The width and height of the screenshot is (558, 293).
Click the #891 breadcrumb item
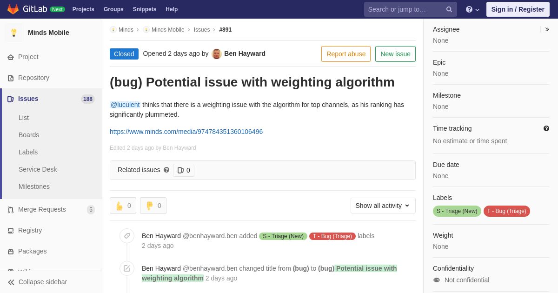coord(226,30)
